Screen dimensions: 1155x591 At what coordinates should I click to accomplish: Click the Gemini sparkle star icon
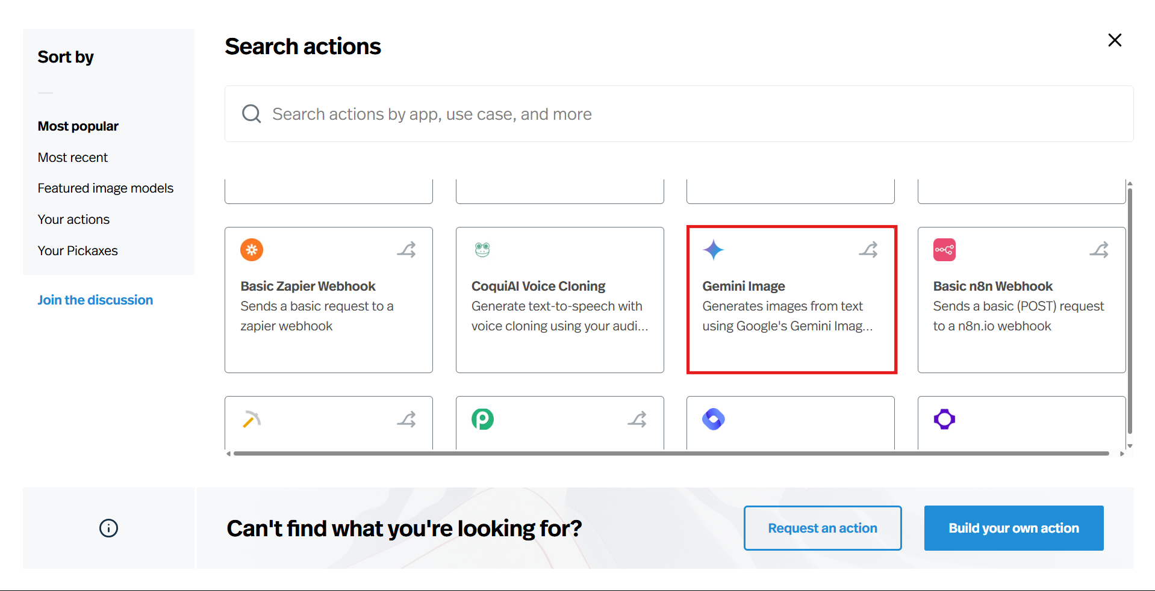714,250
